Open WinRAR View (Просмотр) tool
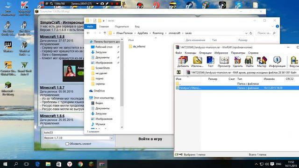Image resolution: width=299 pixels, height=168 pixels. pyautogui.click(x=224, y=62)
